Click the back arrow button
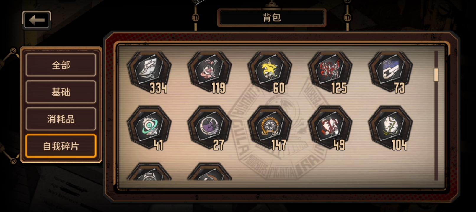This screenshot has width=476, height=212. (x=37, y=20)
